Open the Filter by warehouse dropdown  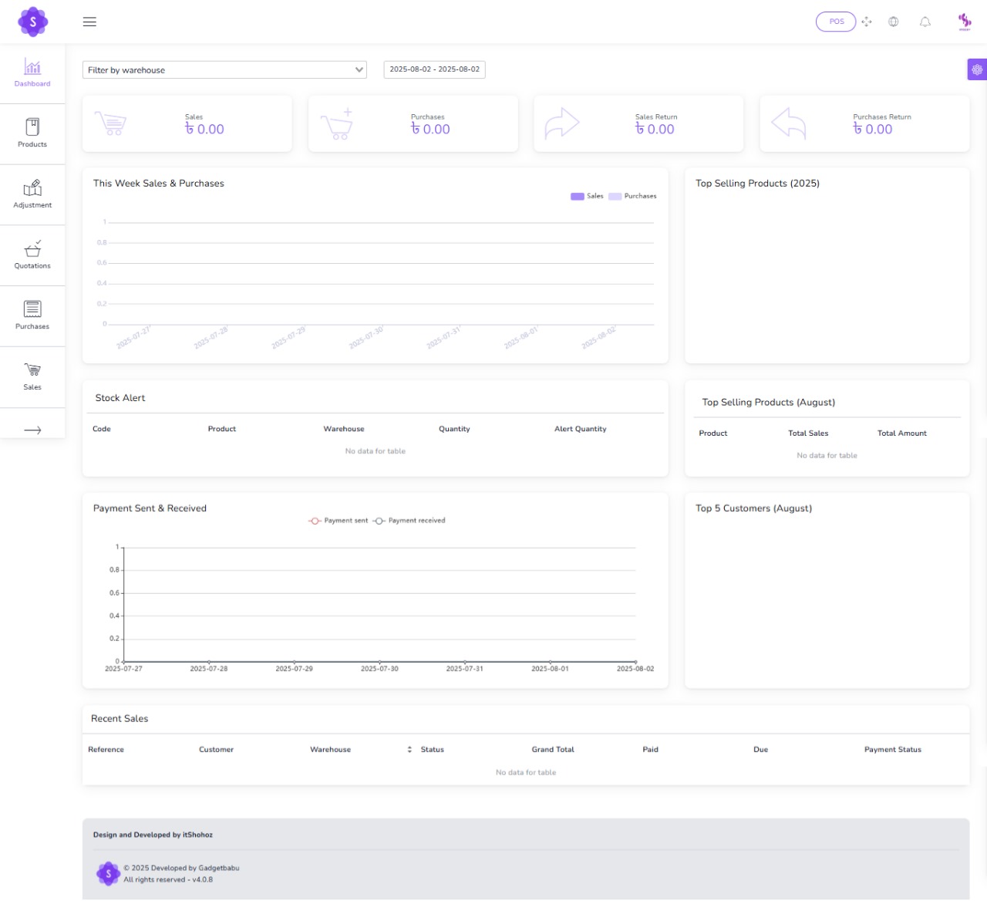point(224,70)
